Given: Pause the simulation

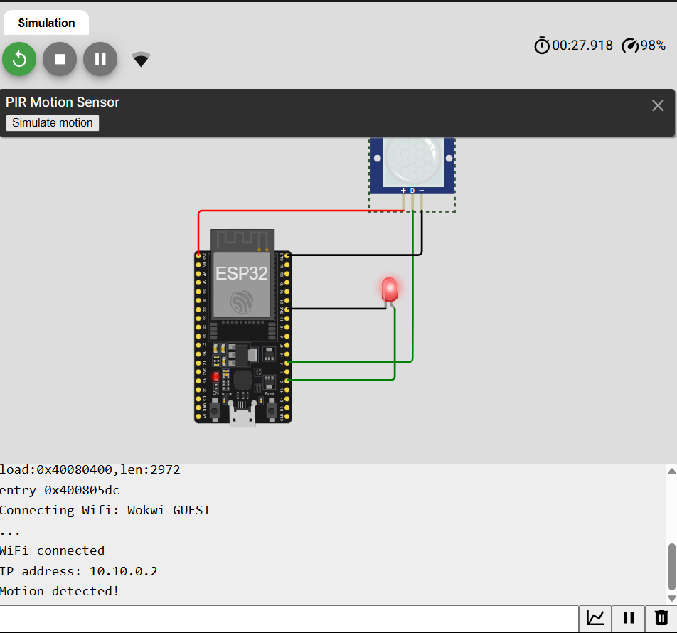Looking at the screenshot, I should click(100, 59).
